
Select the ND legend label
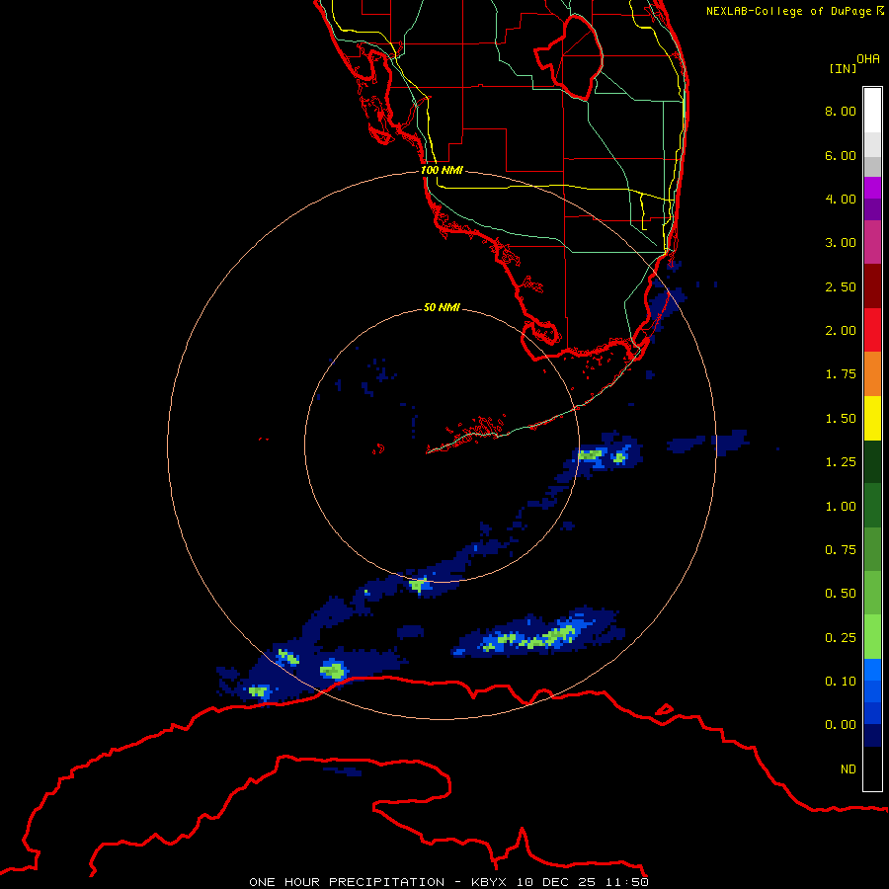(849, 769)
